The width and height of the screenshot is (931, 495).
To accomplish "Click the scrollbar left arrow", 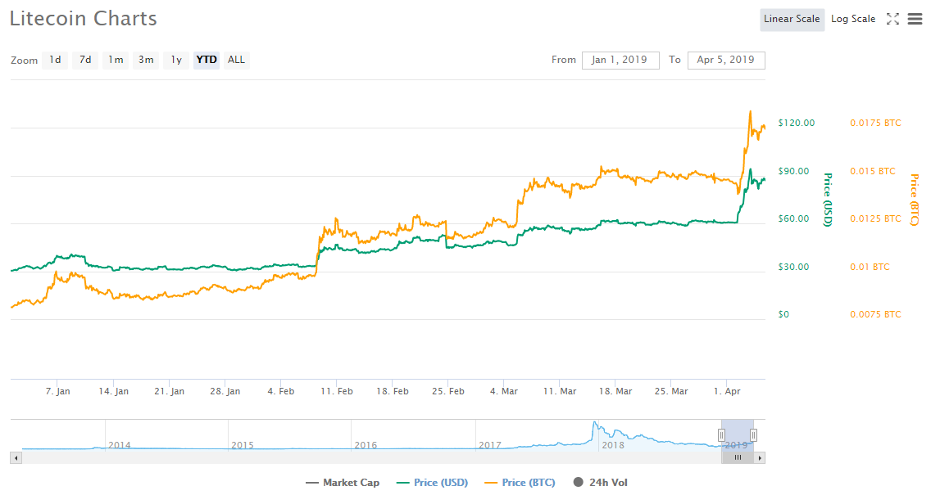I will tap(15, 457).
